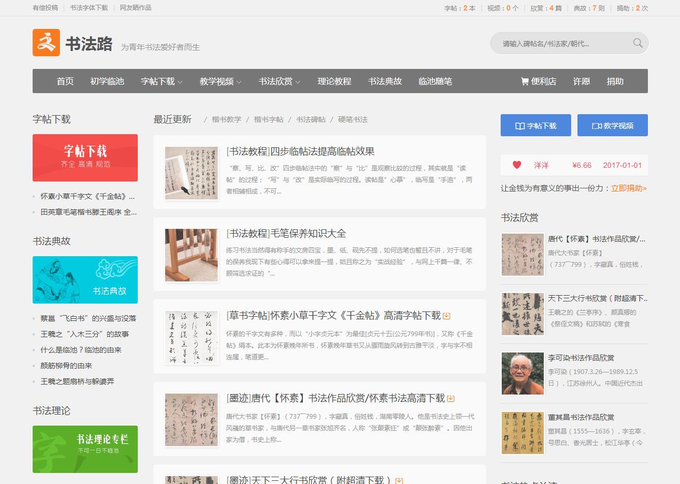Click 李可染 portrait thumbnail
This screenshot has width=680, height=484.
pos(523,374)
